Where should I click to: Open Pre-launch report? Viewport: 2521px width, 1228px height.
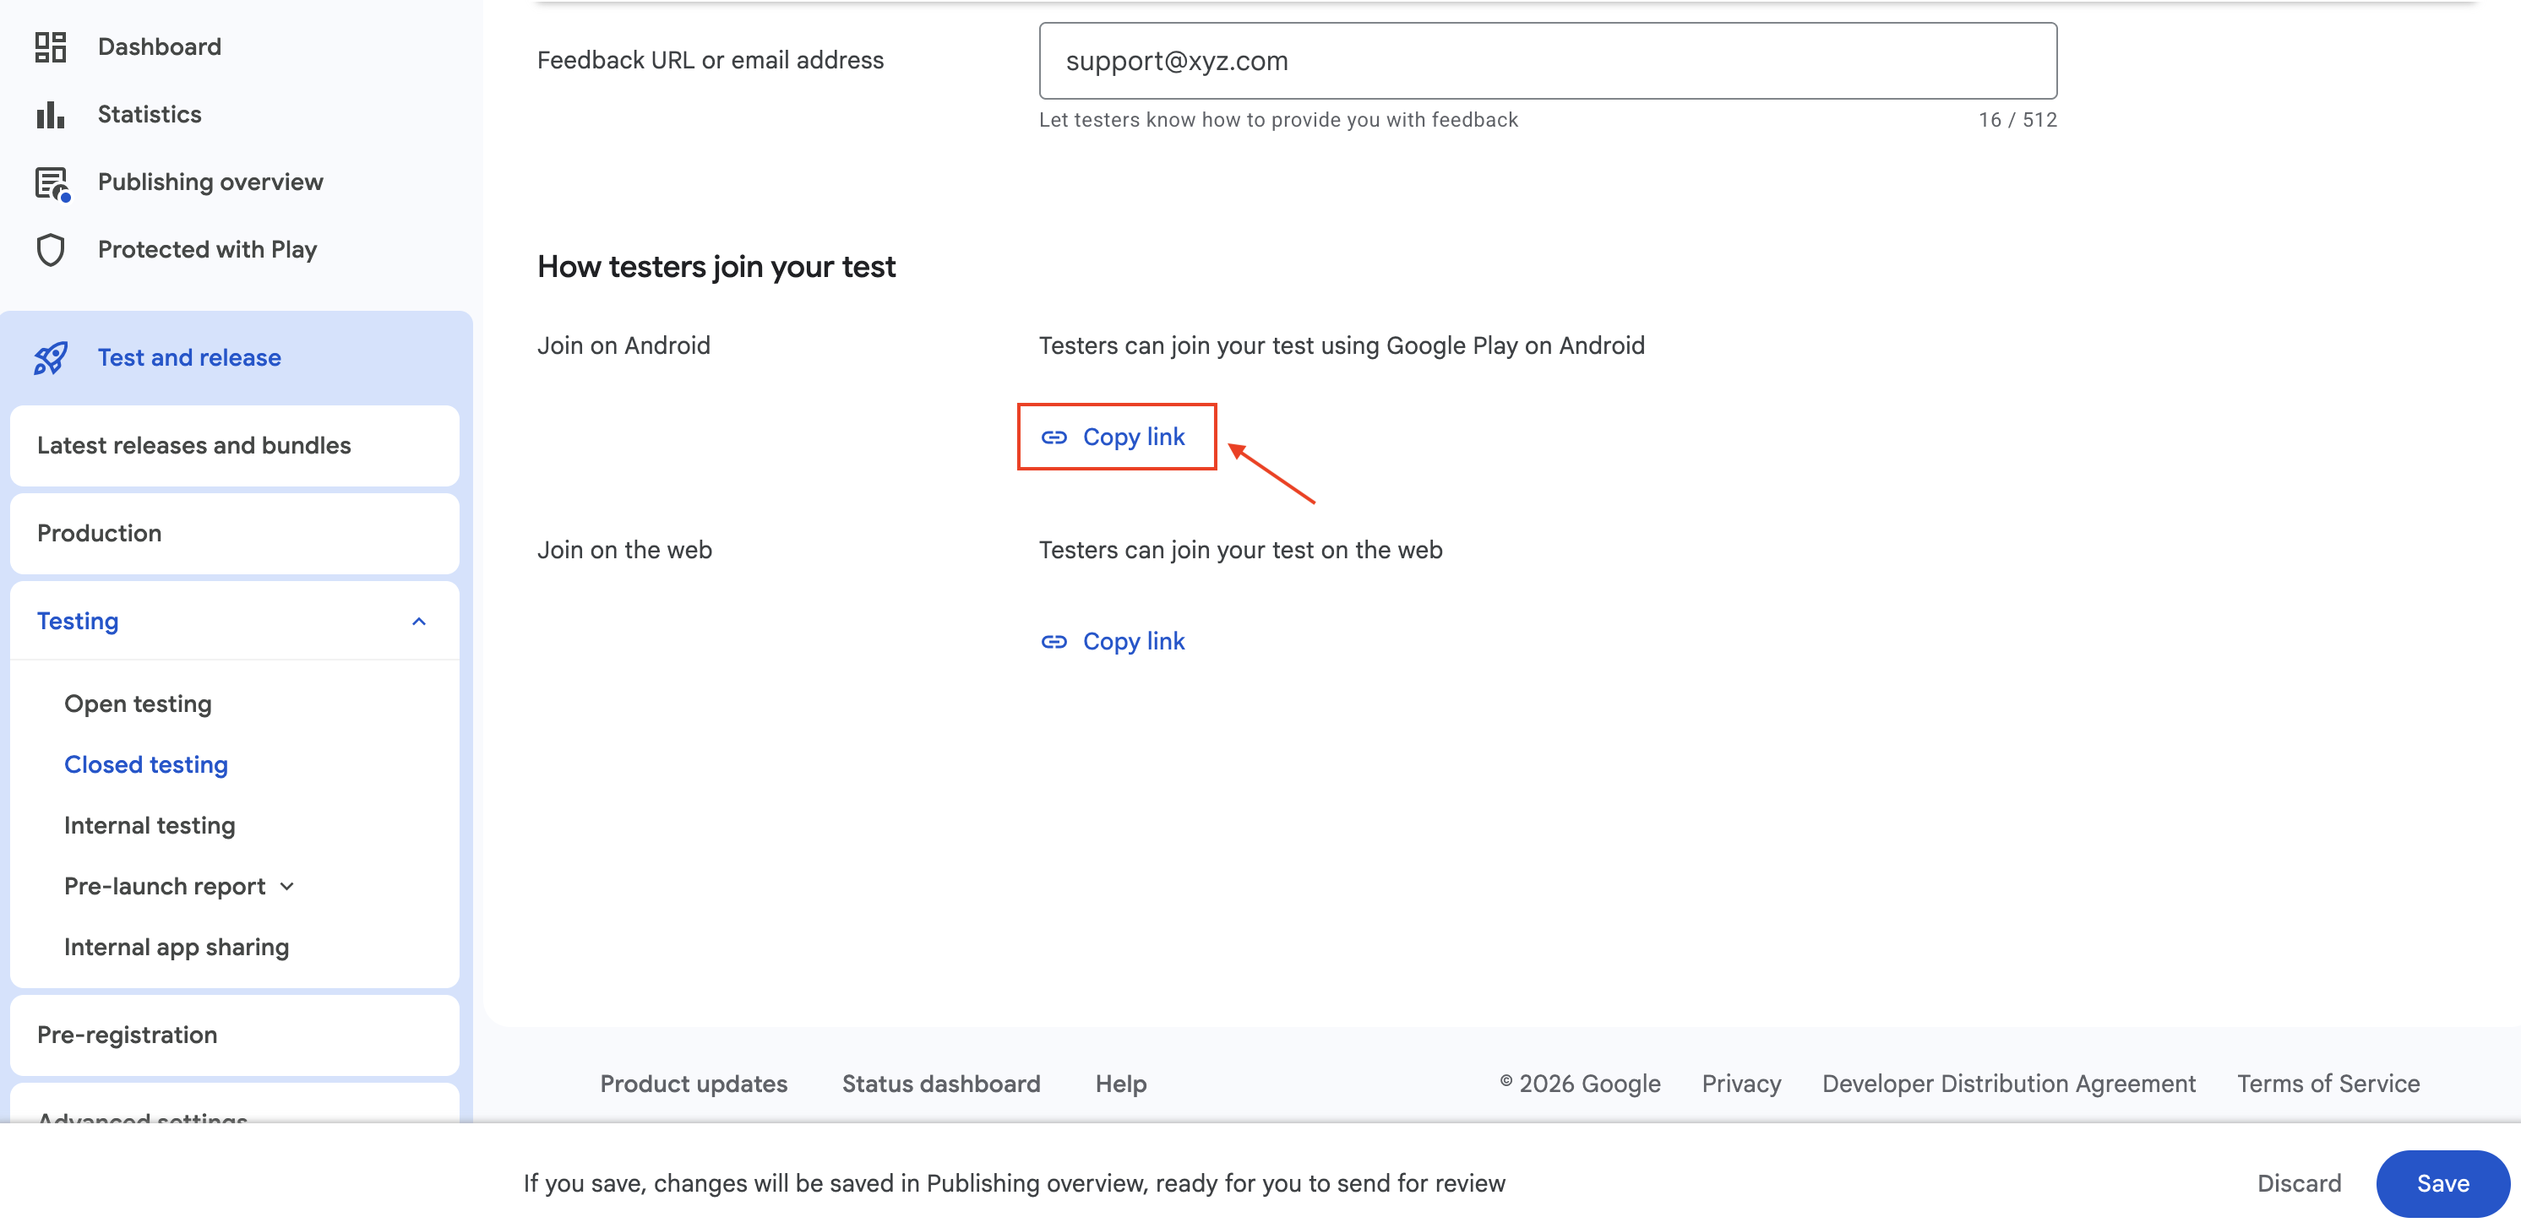165,887
